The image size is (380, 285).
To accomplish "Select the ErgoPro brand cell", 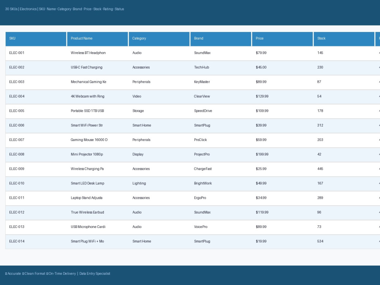I will [221, 198].
